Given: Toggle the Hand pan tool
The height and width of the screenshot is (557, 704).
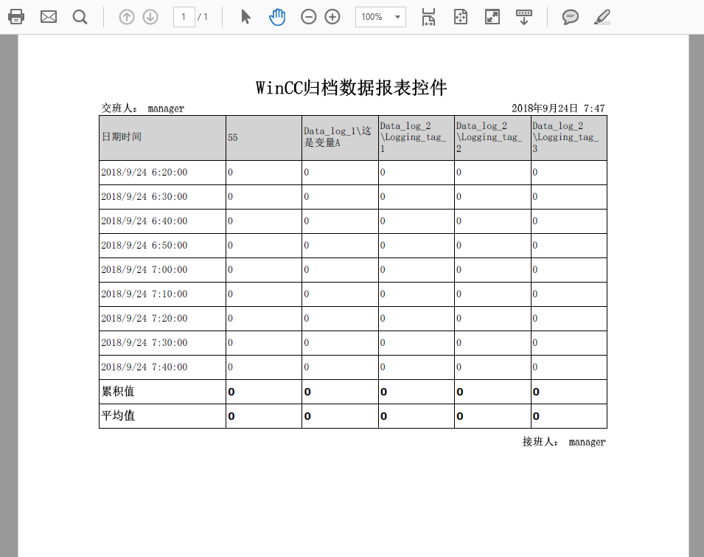Looking at the screenshot, I should coord(277,16).
